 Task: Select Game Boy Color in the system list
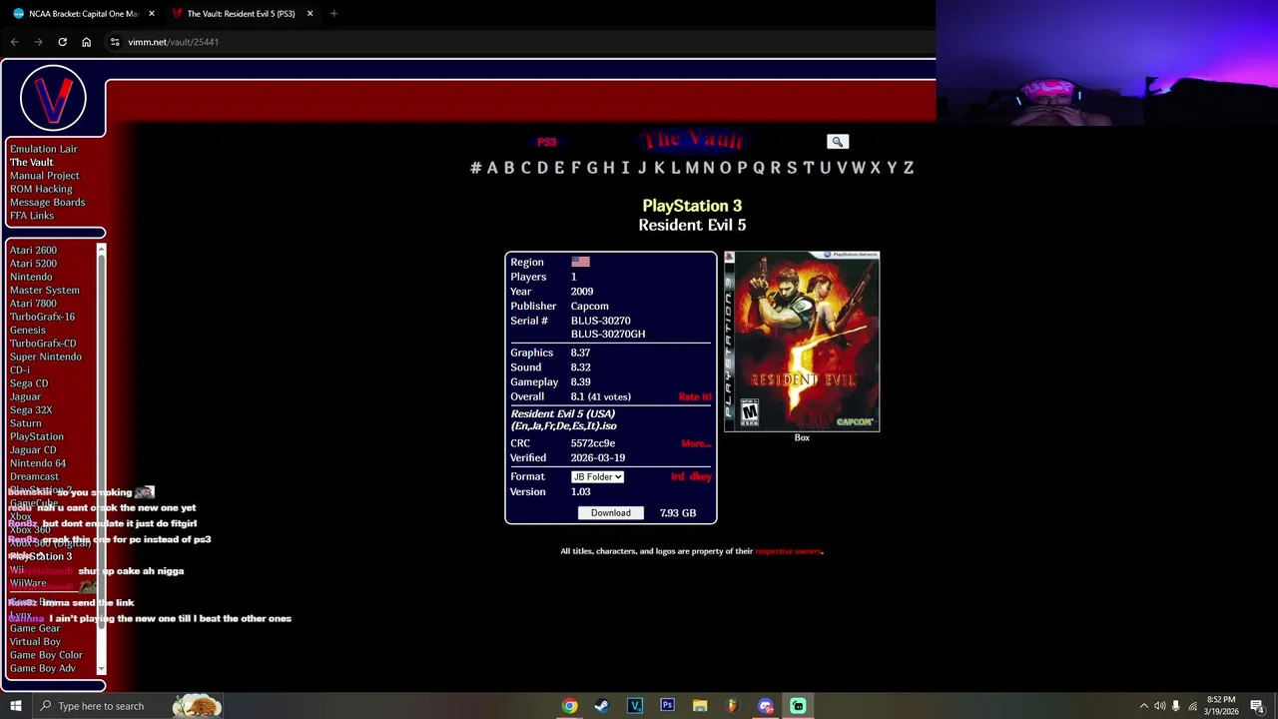pos(46,655)
